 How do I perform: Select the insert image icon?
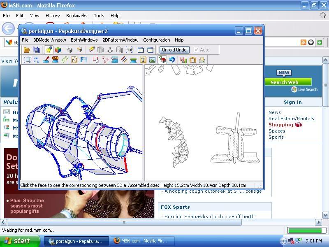[152, 60]
